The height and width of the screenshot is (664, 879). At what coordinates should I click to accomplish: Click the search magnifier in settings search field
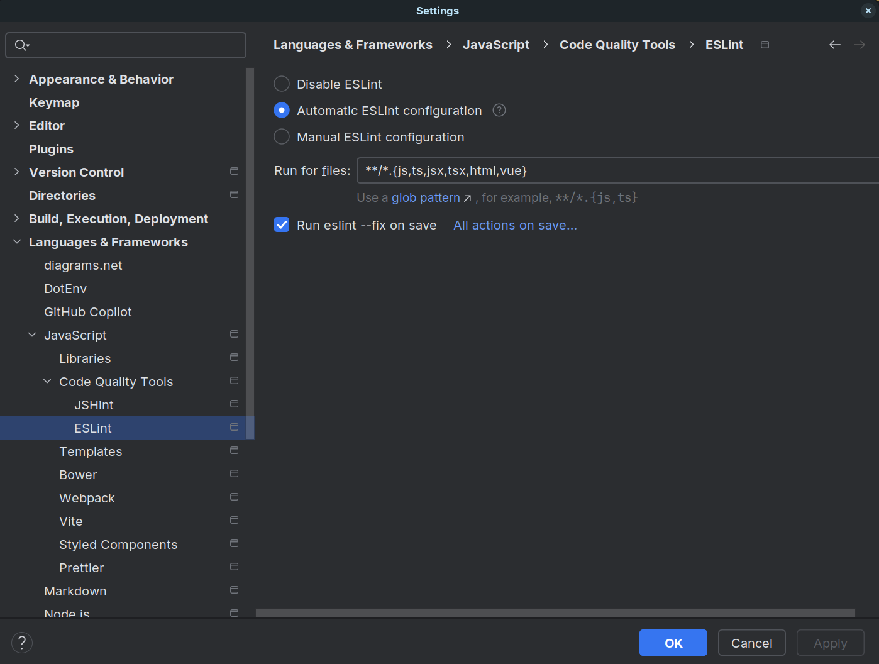point(21,45)
